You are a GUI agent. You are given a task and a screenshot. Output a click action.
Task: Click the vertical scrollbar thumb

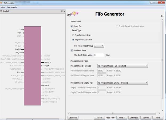coord(162,60)
